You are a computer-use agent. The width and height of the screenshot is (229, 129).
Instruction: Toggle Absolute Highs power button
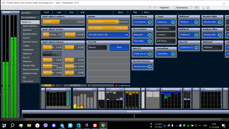[220, 22]
